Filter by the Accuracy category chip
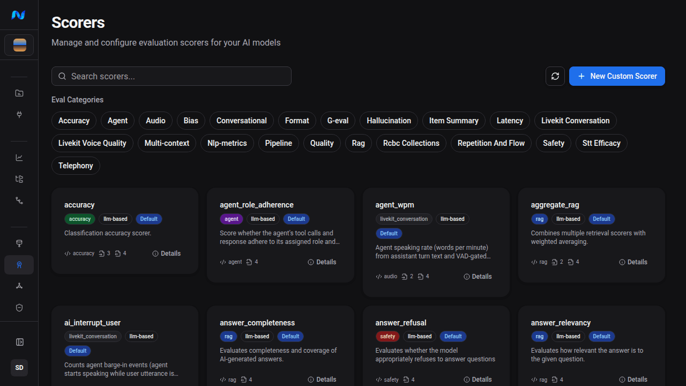This screenshot has width=686, height=386. (x=74, y=121)
